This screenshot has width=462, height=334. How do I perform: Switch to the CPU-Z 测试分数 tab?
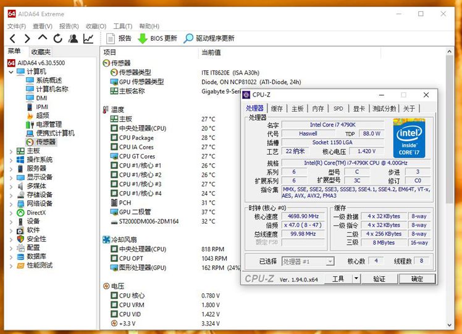pos(384,108)
